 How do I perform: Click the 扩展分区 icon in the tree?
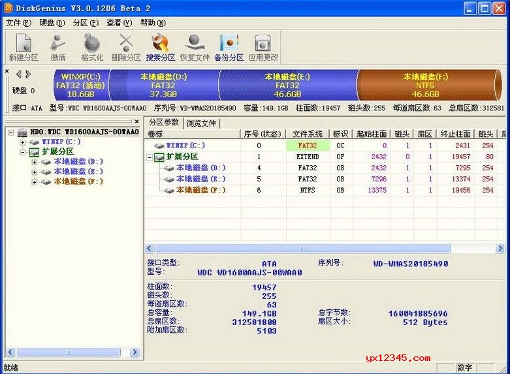coord(35,152)
